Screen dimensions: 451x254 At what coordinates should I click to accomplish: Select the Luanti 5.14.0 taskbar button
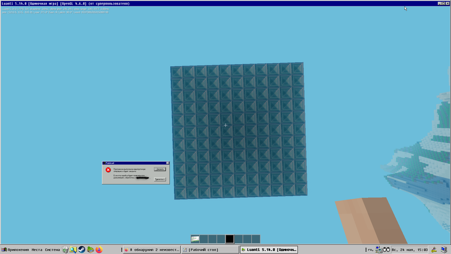269,250
